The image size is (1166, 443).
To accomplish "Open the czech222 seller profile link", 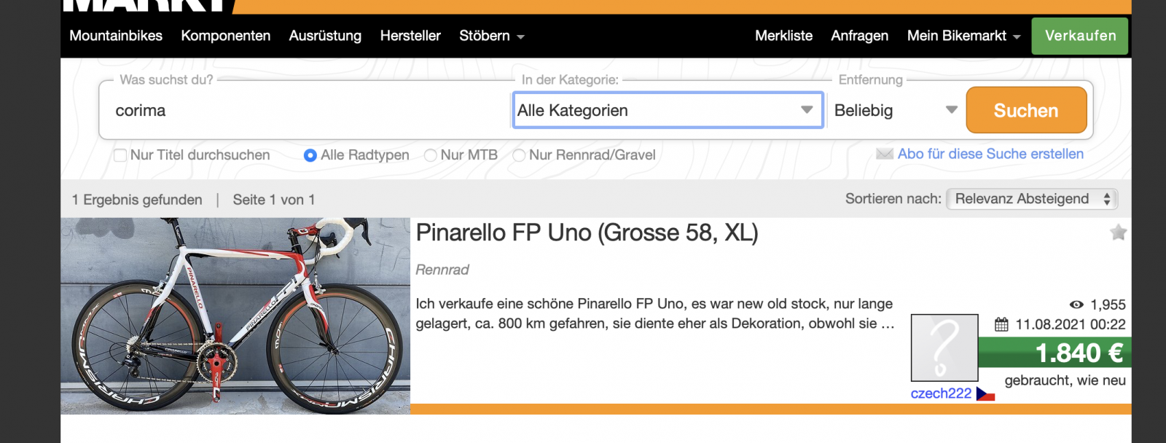I will [x=941, y=393].
